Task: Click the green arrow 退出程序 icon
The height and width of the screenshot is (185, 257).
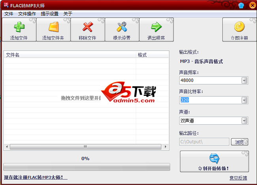Action: click(156, 27)
